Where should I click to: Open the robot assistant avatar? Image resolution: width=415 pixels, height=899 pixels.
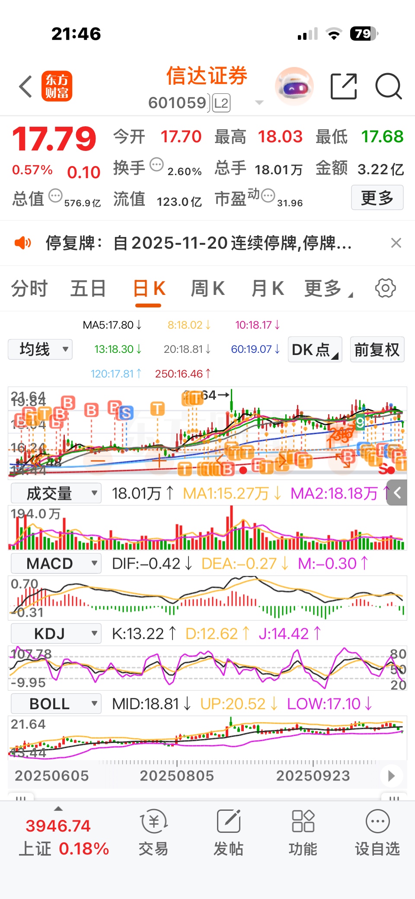click(x=294, y=86)
